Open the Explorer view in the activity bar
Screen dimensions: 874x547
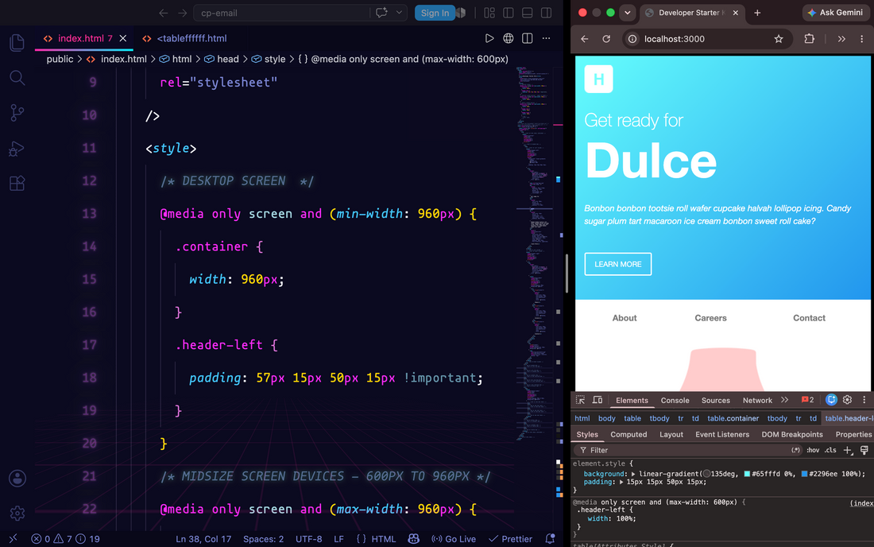17,42
